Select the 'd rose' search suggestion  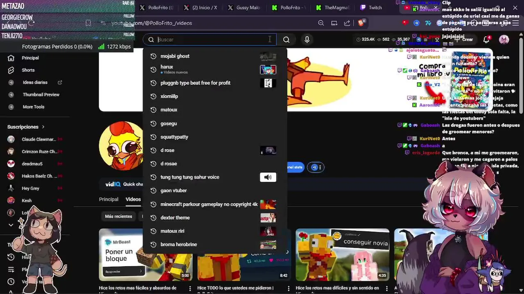coord(215,150)
